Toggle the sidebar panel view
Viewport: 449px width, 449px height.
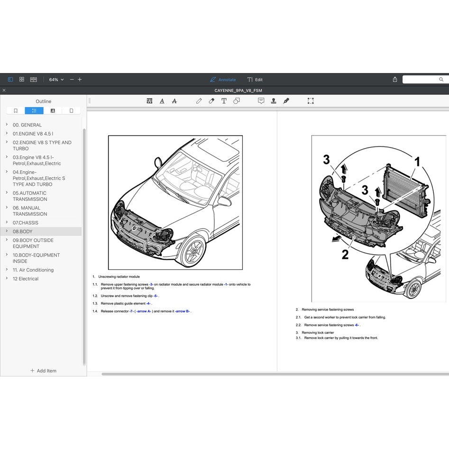coord(10,80)
